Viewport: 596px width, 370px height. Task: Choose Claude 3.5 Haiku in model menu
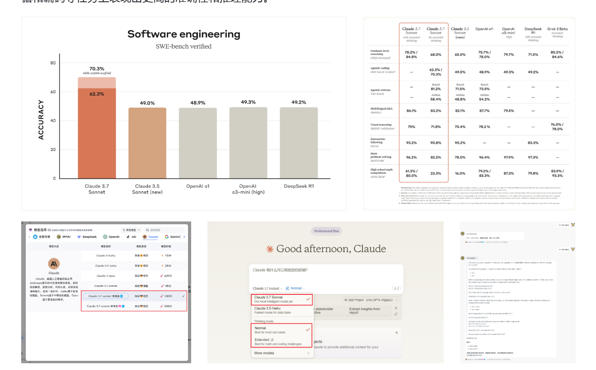pyautogui.click(x=282, y=310)
